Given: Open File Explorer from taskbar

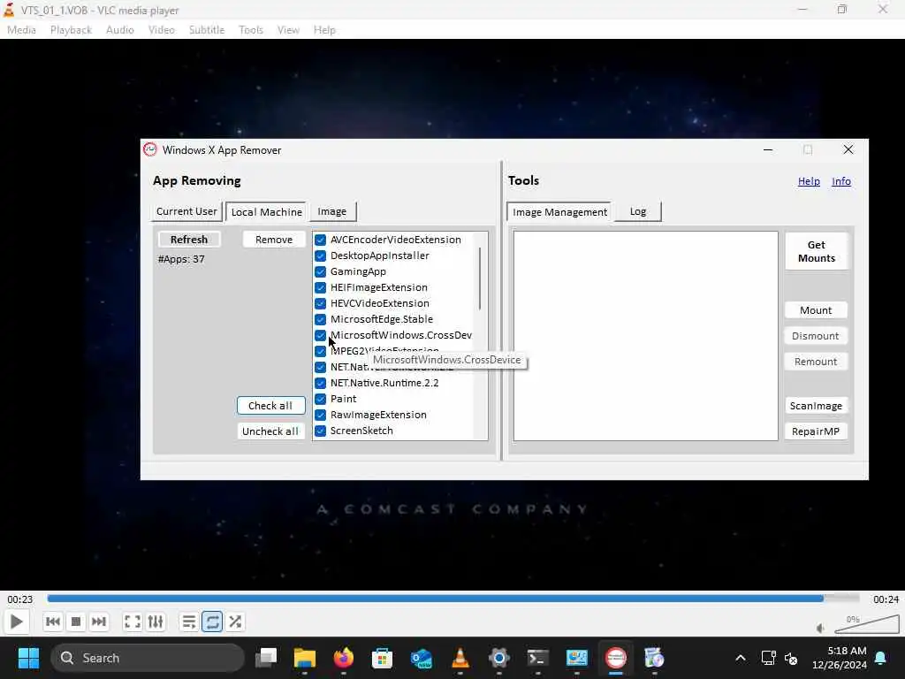Looking at the screenshot, I should pos(305,658).
